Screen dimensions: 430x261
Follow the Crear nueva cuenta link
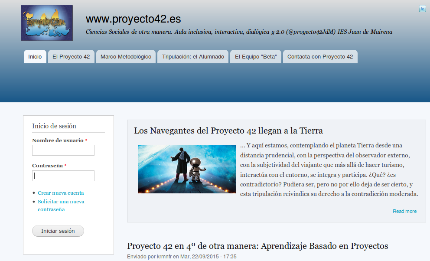(61, 193)
